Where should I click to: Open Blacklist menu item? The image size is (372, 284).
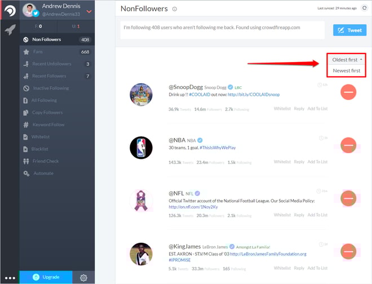point(57,149)
